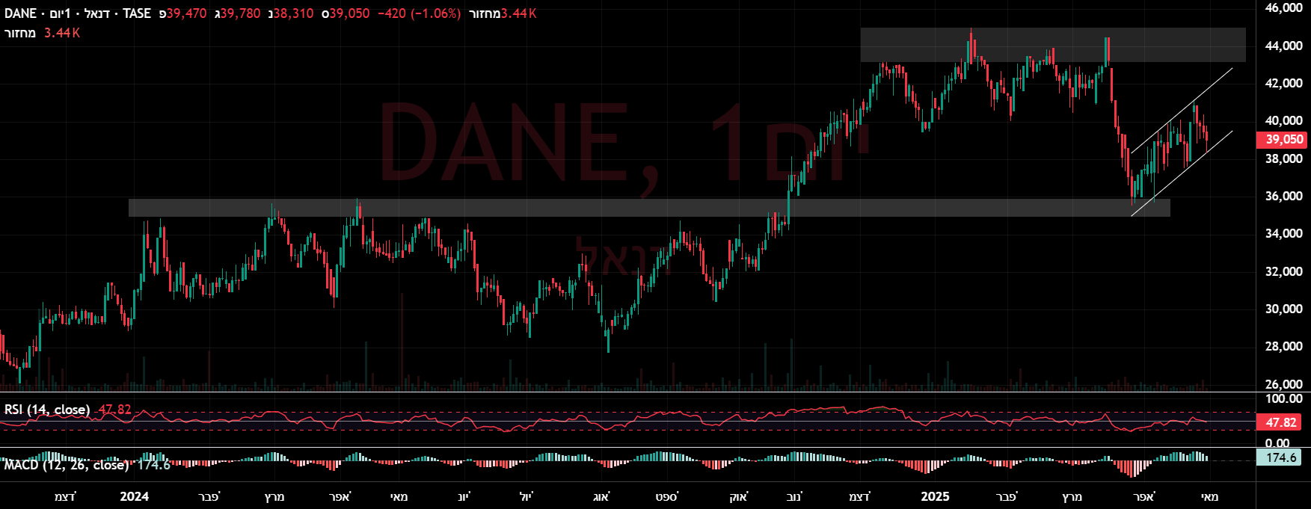Click the 36,000 price axis label

pyautogui.click(x=1283, y=196)
